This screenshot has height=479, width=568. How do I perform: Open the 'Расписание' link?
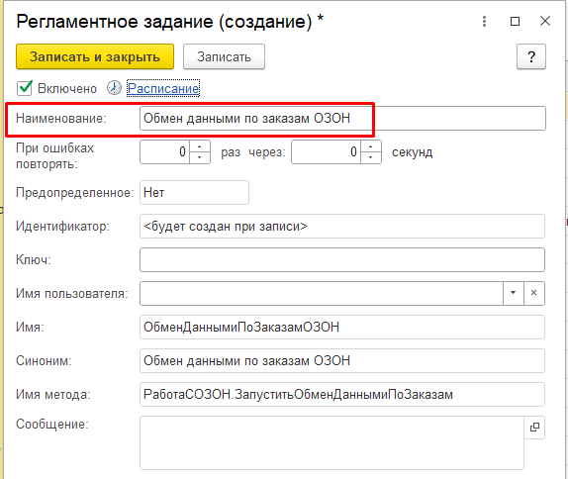163,88
